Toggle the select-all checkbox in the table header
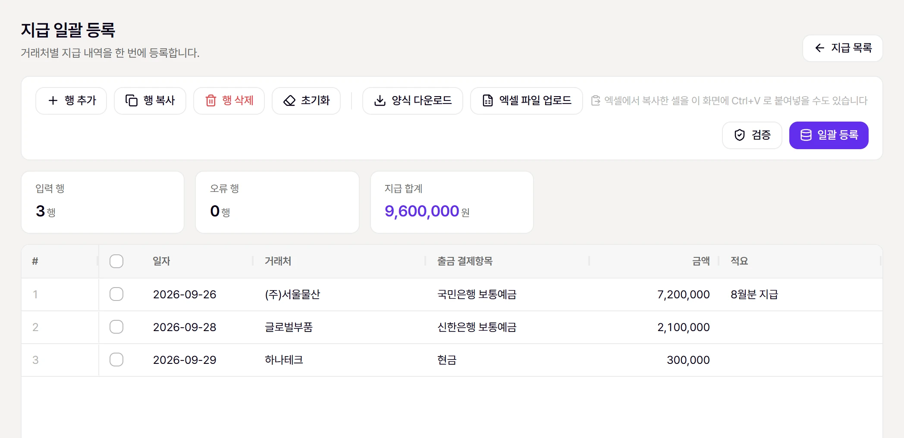 [x=116, y=261]
